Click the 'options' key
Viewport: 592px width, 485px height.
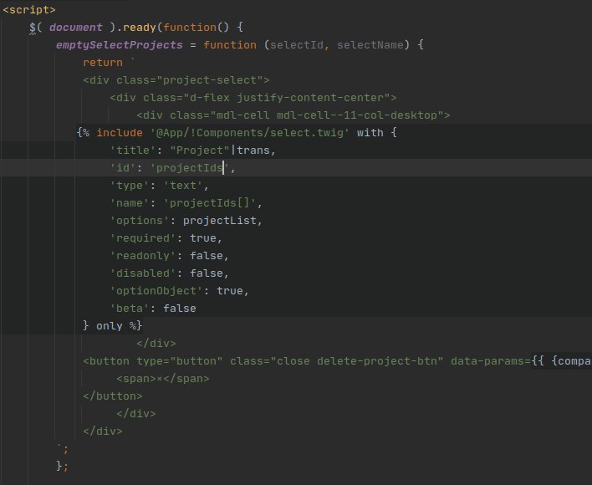(140, 221)
